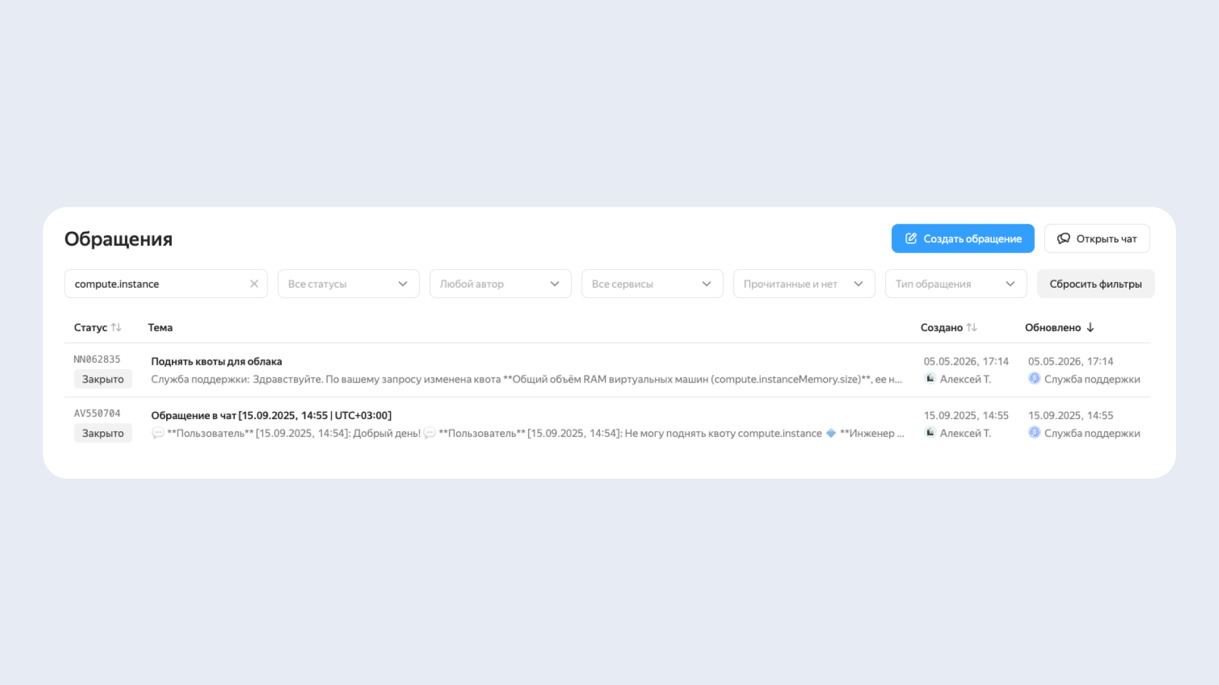
Task: Click the "Сбросить фильтры" button
Action: click(x=1095, y=284)
